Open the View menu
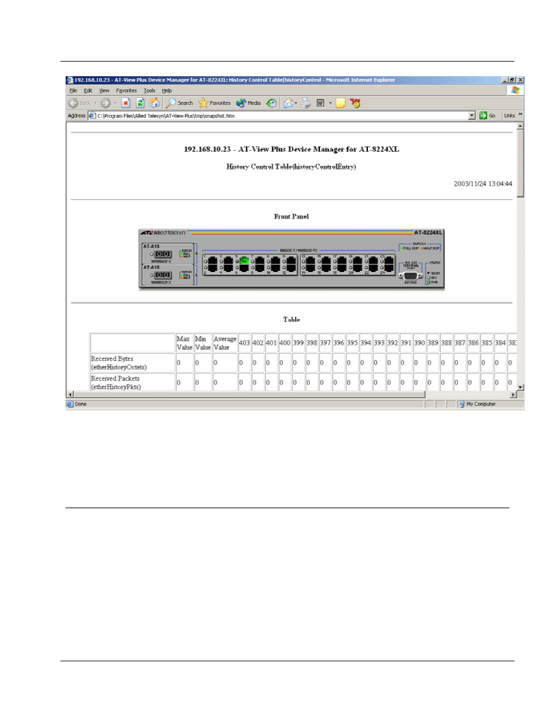559x724 pixels. [104, 91]
